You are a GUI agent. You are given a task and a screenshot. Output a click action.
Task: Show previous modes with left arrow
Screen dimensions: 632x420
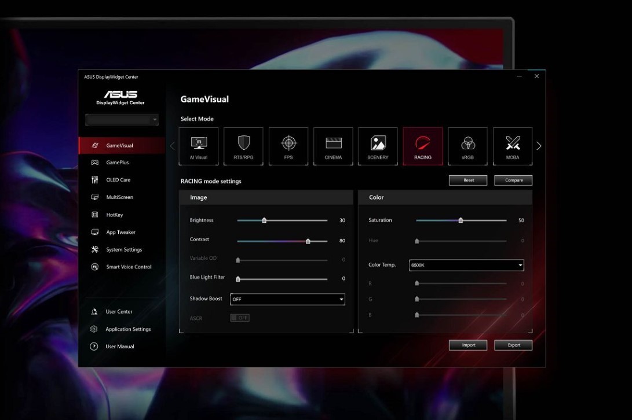point(173,146)
